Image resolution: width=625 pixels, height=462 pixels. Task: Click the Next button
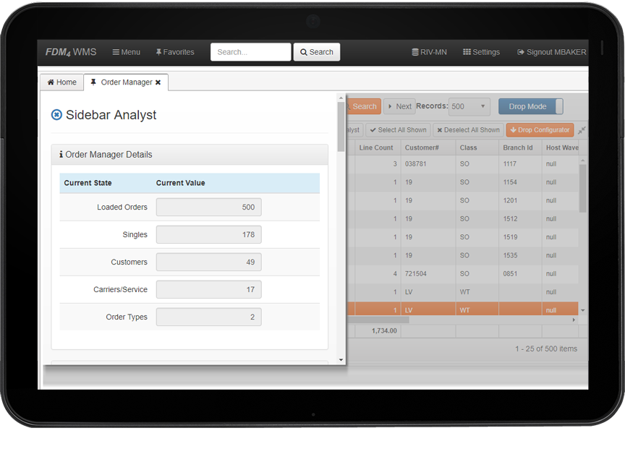399,106
